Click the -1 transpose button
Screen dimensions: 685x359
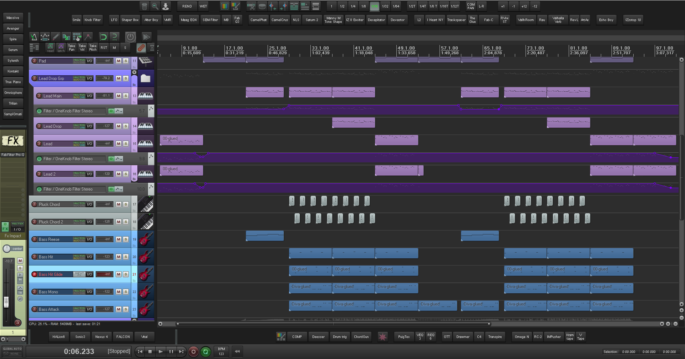(x=513, y=6)
